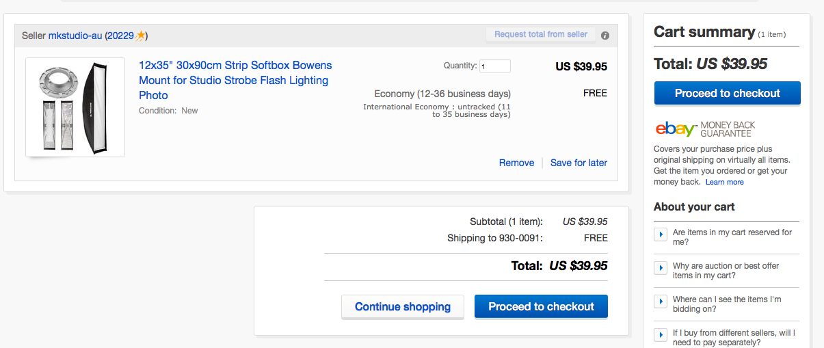Click the Continue shopping button
Screen dimensions: 824x348
coord(402,307)
